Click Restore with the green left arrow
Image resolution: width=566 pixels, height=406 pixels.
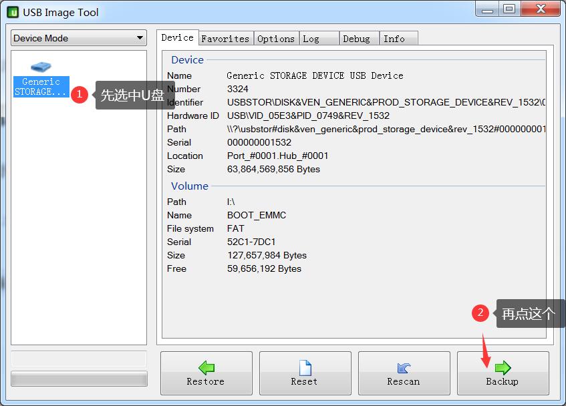coord(206,373)
